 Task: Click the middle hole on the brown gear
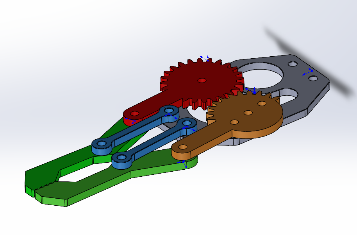click(x=248, y=113)
